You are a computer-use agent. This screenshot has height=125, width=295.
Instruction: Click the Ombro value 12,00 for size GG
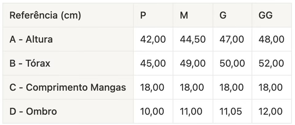click(x=271, y=111)
